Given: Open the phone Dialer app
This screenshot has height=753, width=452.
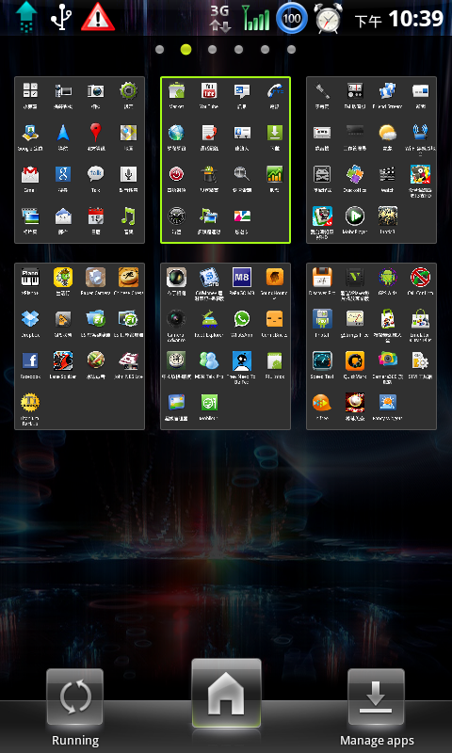Looking at the screenshot, I should (274, 90).
